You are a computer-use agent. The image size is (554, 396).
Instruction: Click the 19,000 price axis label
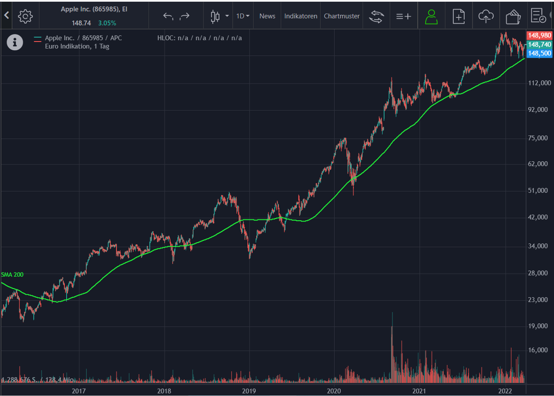[537, 326]
